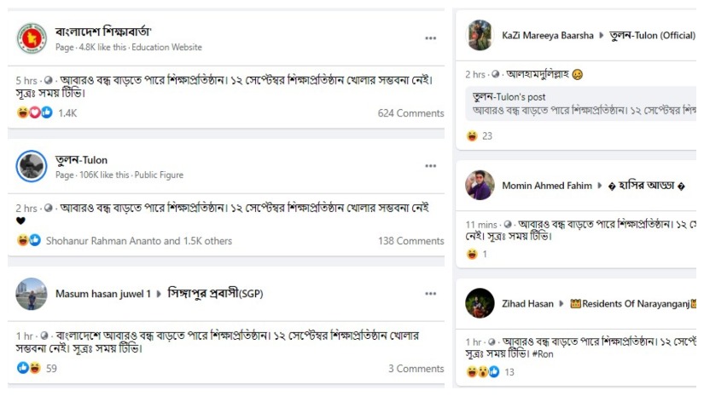Open options menu for বাংলাদেশ শিক্ষাবার্তা post
Screen dimensions: 704x396
(x=430, y=38)
